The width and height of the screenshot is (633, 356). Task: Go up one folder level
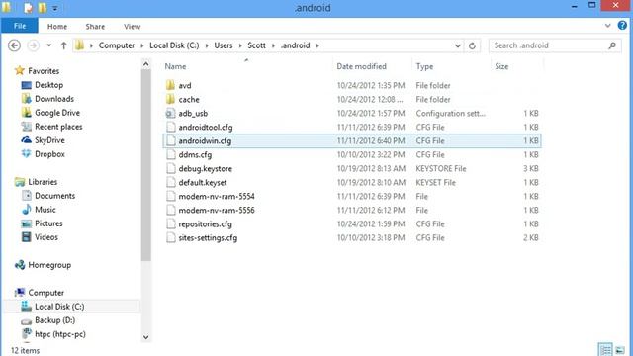click(x=63, y=45)
